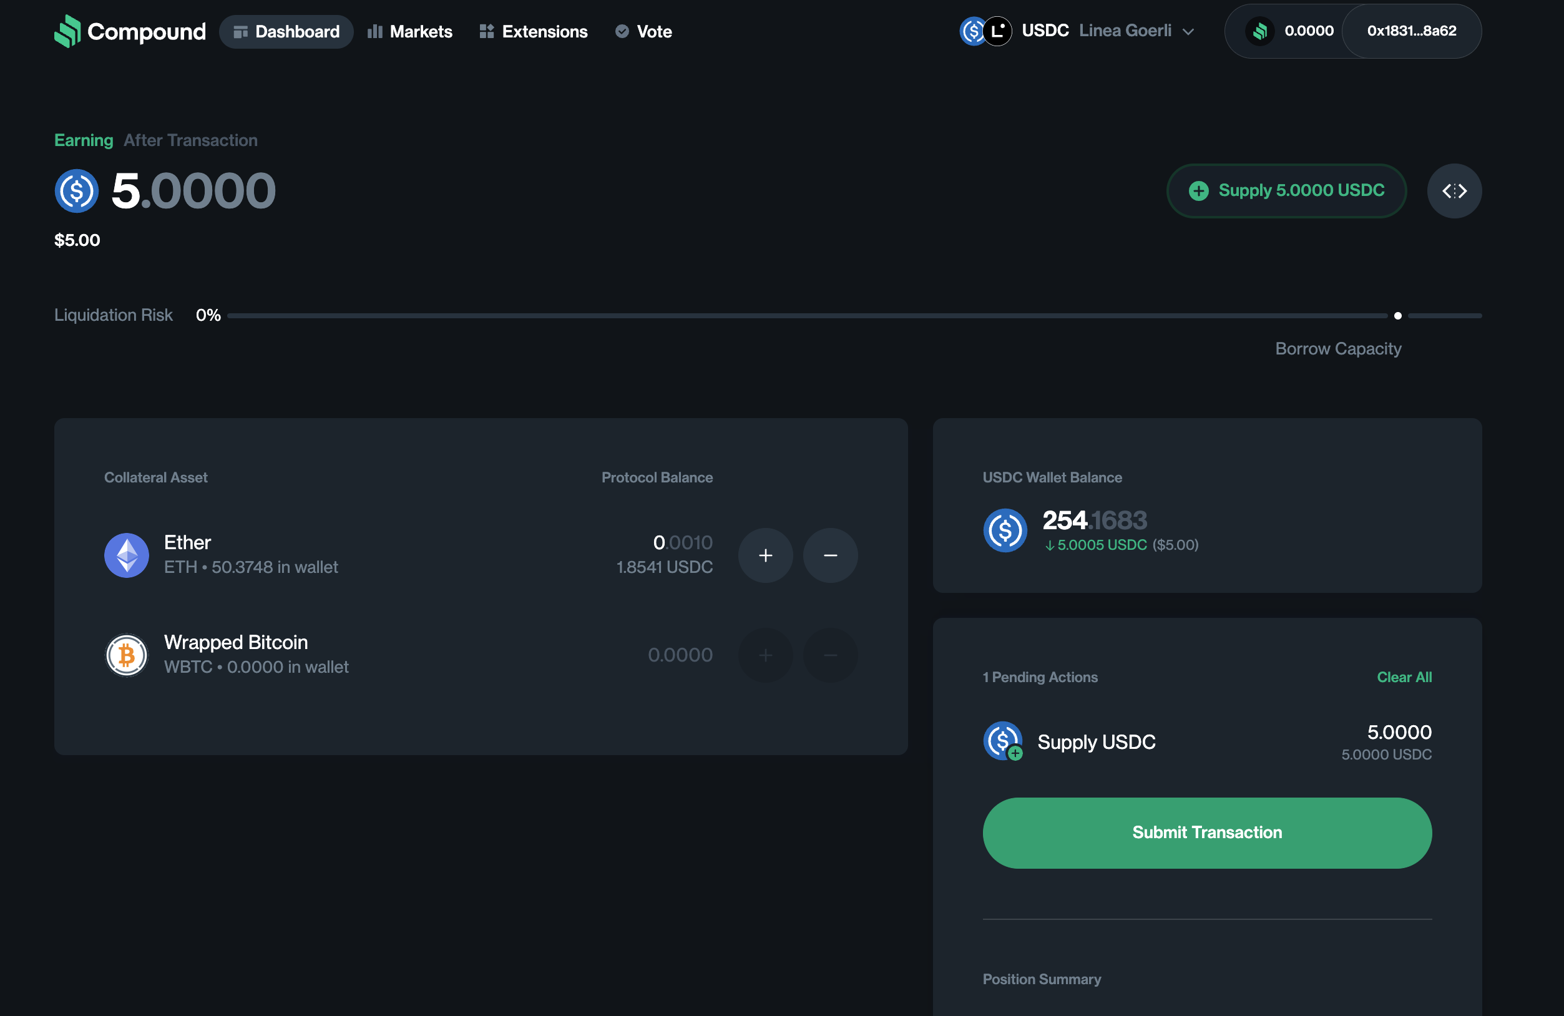Click the code brackets toggle button
This screenshot has width=1564, height=1016.
(1454, 191)
